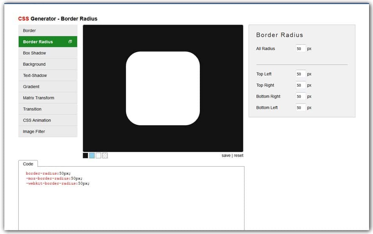
Task: Enable the transparent checkered preview background
Action: point(105,155)
